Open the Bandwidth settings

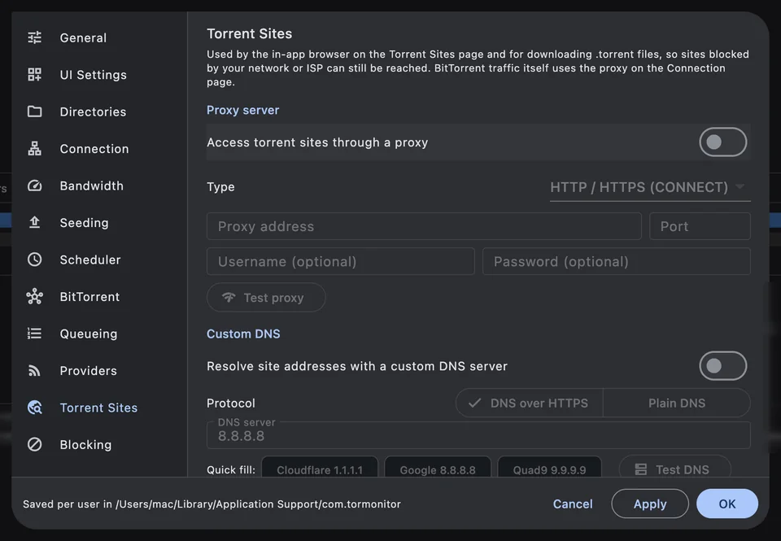click(x=99, y=185)
